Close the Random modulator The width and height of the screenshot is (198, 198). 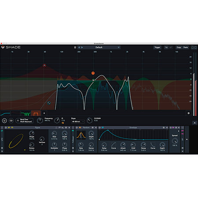[96, 128]
